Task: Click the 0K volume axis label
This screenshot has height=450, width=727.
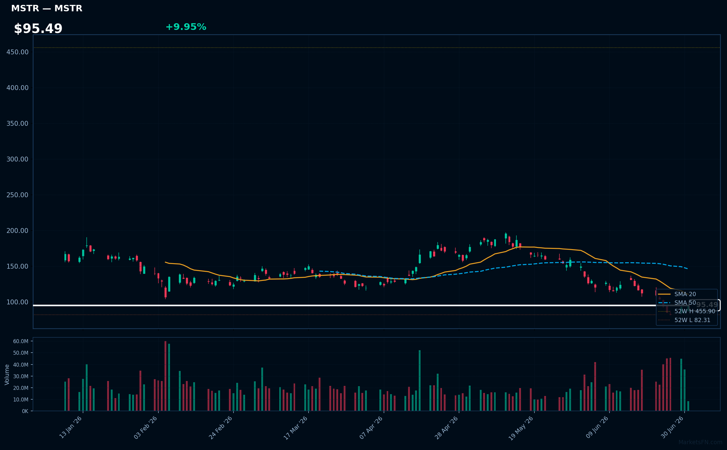Action: (25, 411)
